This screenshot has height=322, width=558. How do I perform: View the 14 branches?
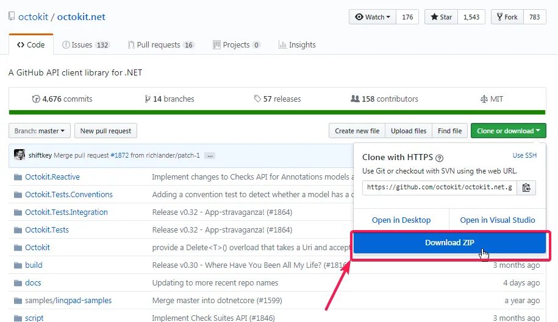(170, 99)
